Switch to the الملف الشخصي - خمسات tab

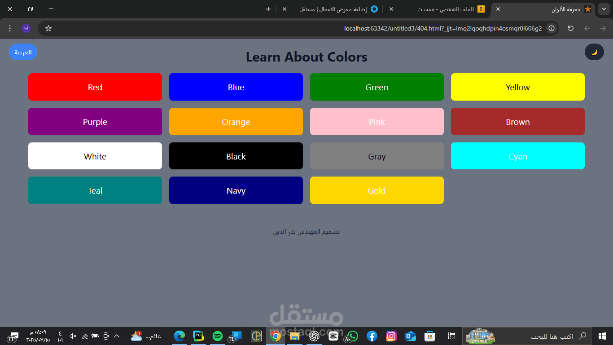(438, 9)
